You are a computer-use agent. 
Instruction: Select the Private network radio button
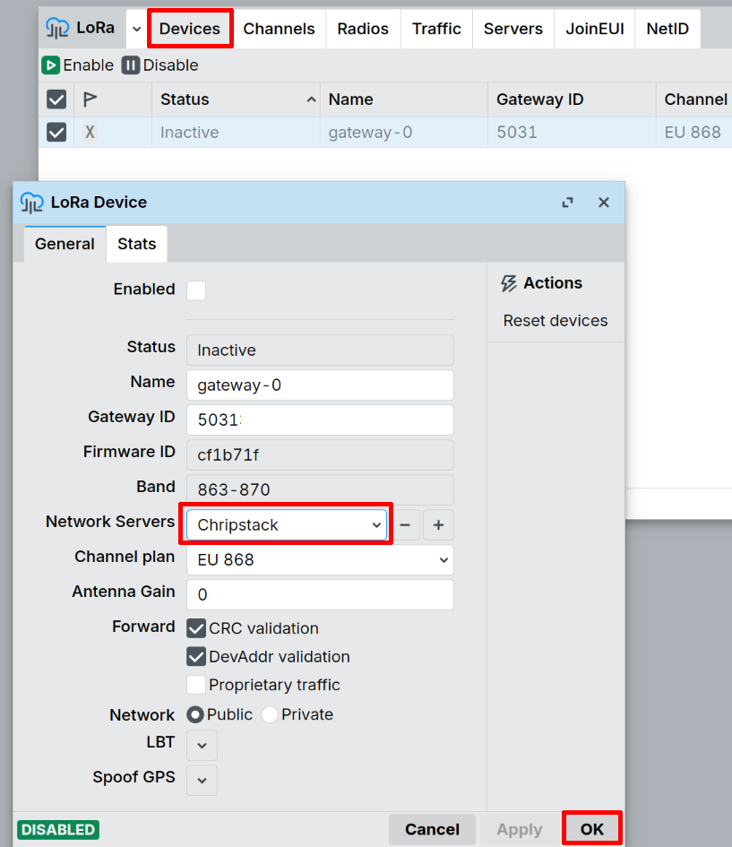(x=270, y=714)
